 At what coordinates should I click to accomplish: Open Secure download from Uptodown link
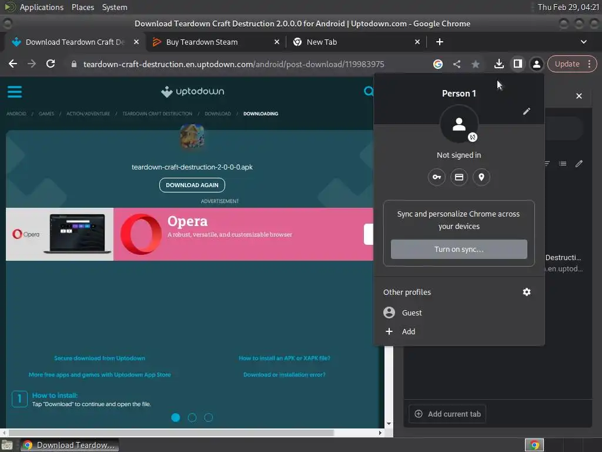point(99,358)
